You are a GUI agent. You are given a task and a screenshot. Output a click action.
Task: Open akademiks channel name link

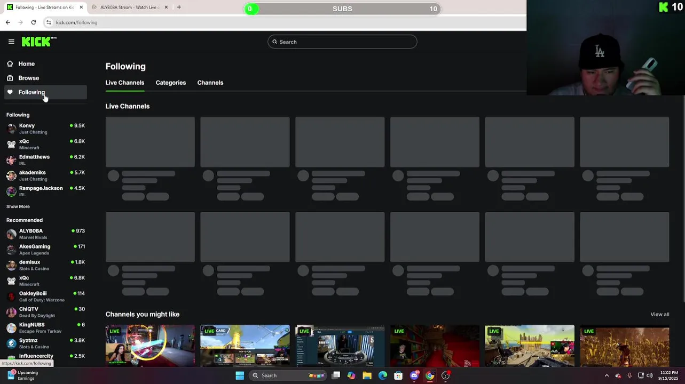(x=33, y=172)
